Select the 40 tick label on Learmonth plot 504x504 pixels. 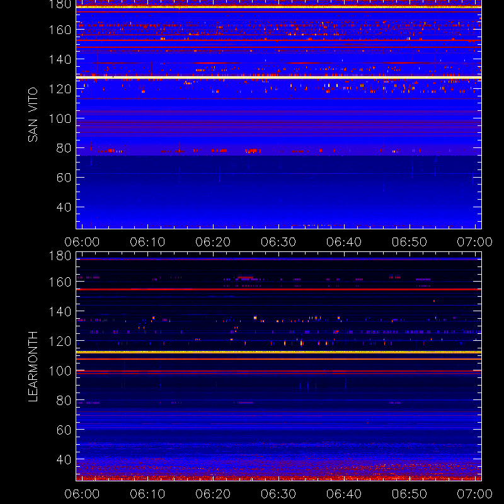64,460
